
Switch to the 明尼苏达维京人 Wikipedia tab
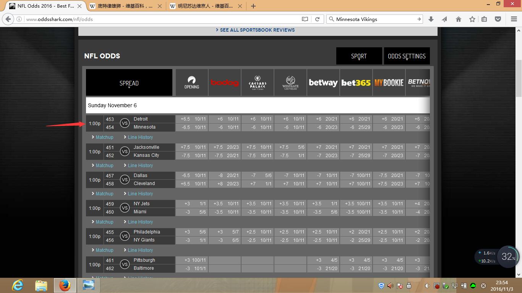tap(205, 6)
